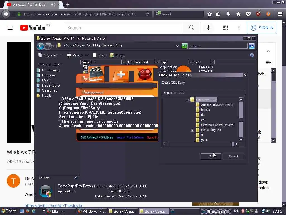This screenshot has height=215, width=286.
Task: Open the Firefox bookmarks list icon
Action: tap(218, 14)
